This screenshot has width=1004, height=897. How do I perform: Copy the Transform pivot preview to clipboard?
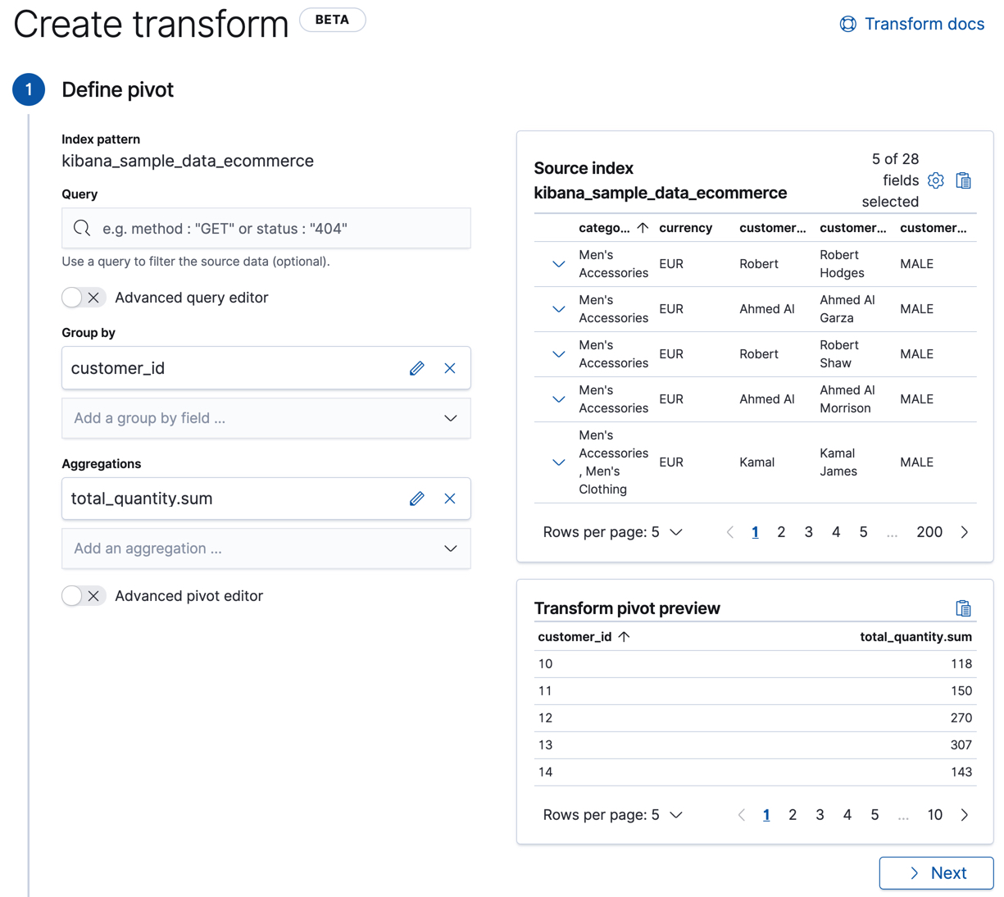(x=964, y=608)
